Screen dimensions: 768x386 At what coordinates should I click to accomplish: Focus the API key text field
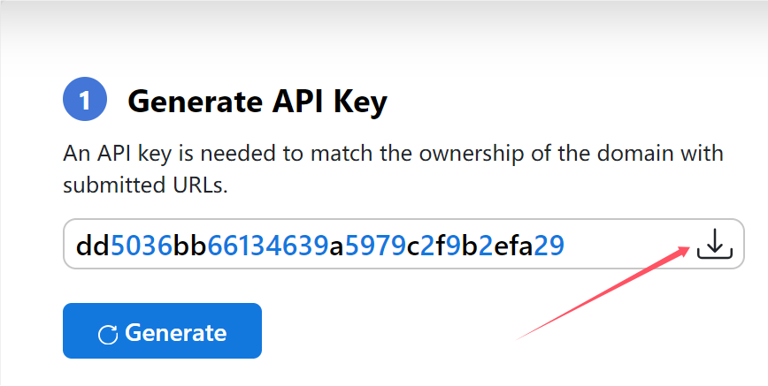click(372, 244)
